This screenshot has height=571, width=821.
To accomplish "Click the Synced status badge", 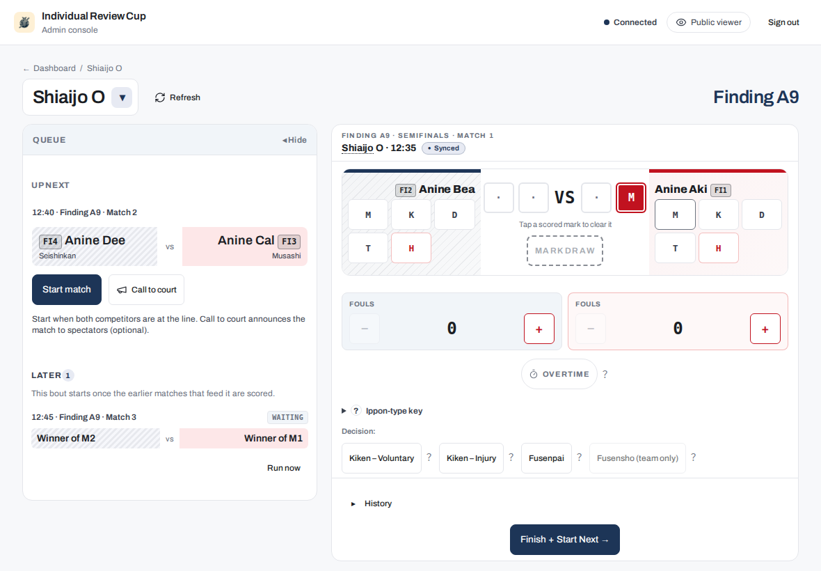I will point(443,148).
